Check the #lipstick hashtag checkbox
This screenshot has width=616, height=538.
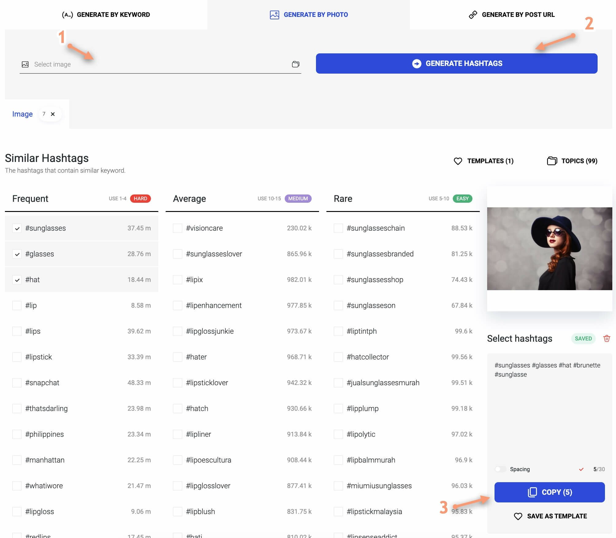pyautogui.click(x=17, y=357)
